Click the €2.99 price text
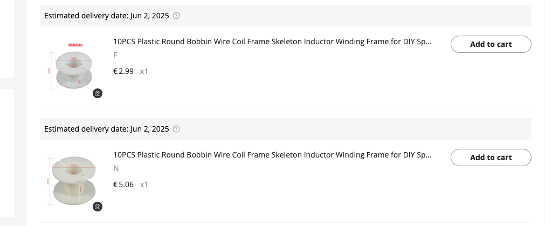Image resolution: width=545 pixels, height=226 pixels. pyautogui.click(x=123, y=71)
